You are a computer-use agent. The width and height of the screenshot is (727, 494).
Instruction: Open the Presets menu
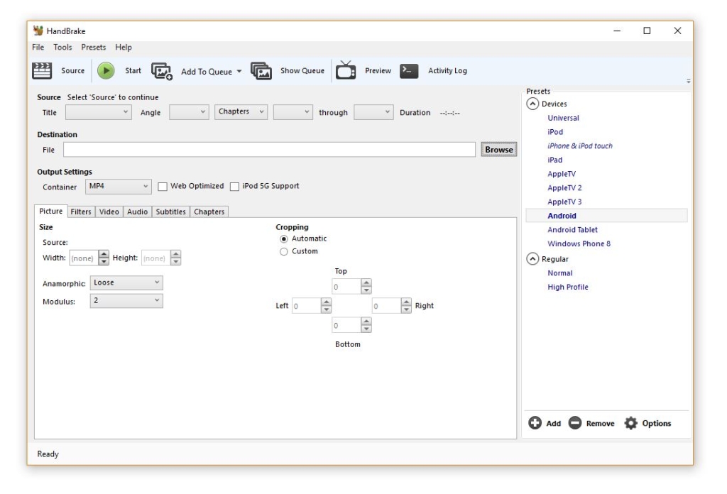[93, 48]
